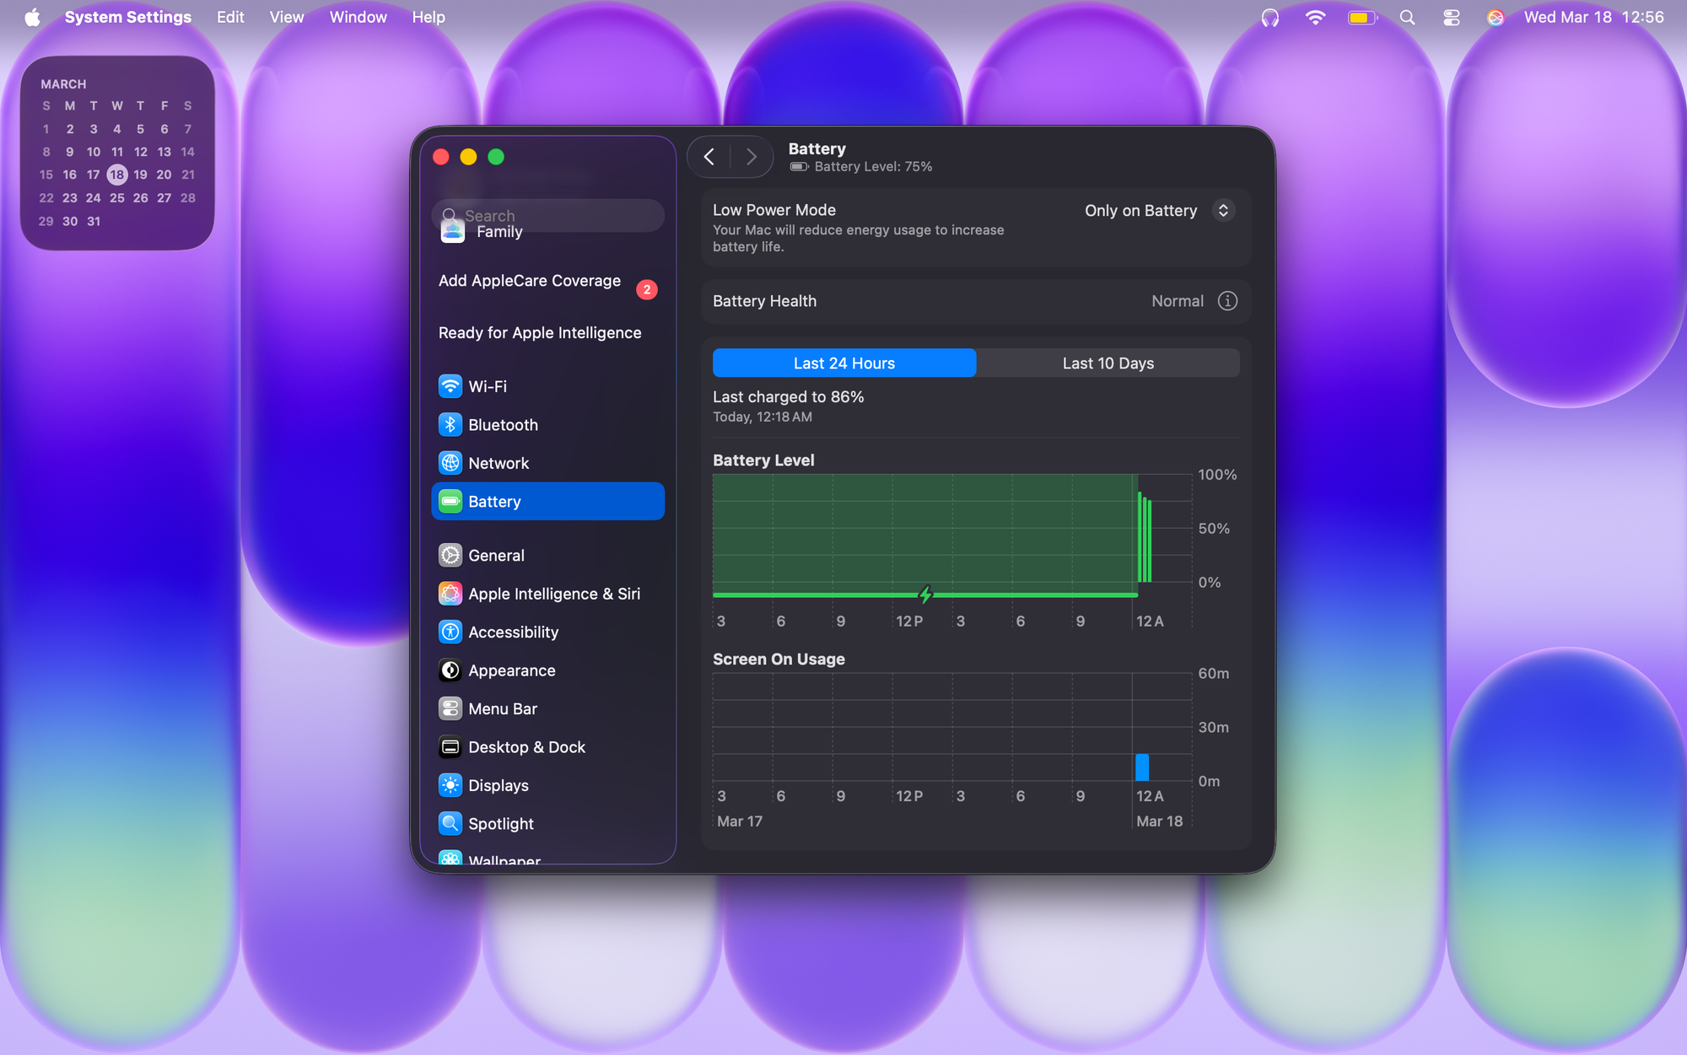Image resolution: width=1687 pixels, height=1055 pixels.
Task: Open Low Power Mode dropdown
Action: pos(1222,210)
